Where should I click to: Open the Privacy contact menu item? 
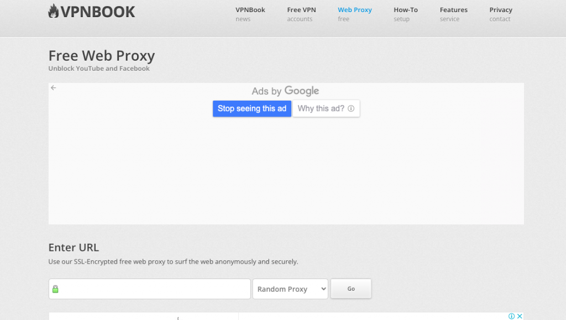point(501,14)
